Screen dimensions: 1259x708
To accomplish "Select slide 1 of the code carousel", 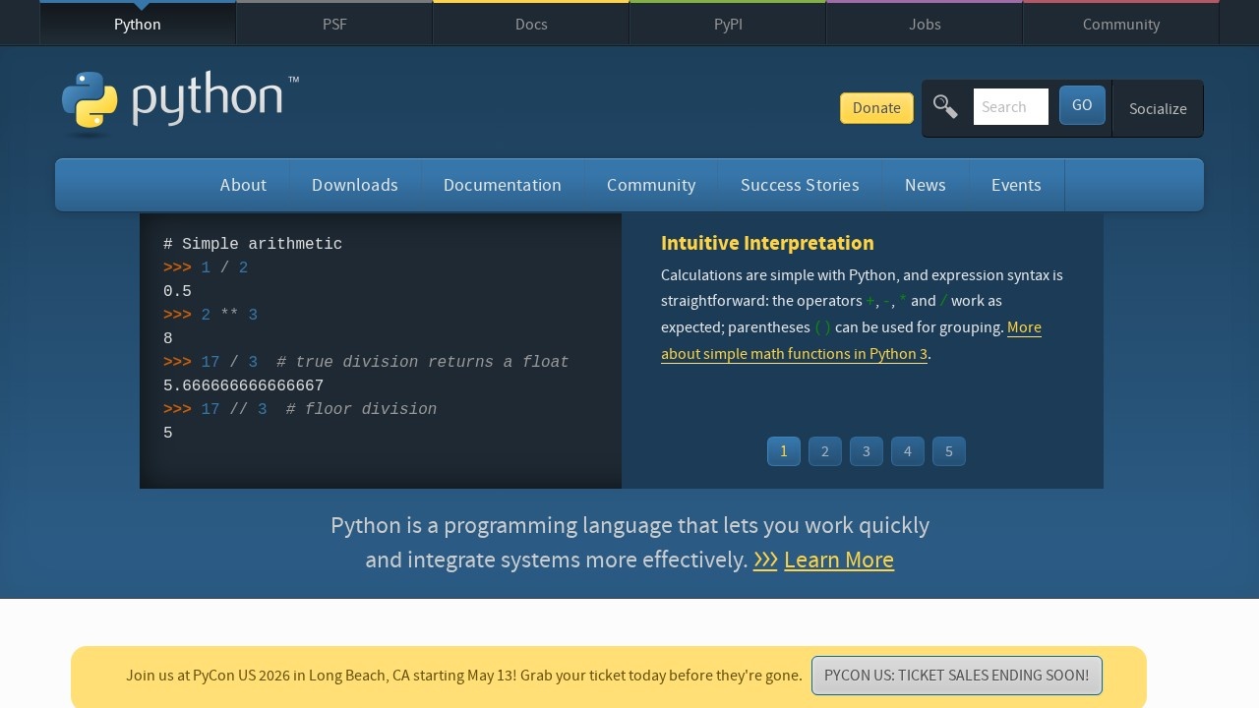I will (784, 451).
